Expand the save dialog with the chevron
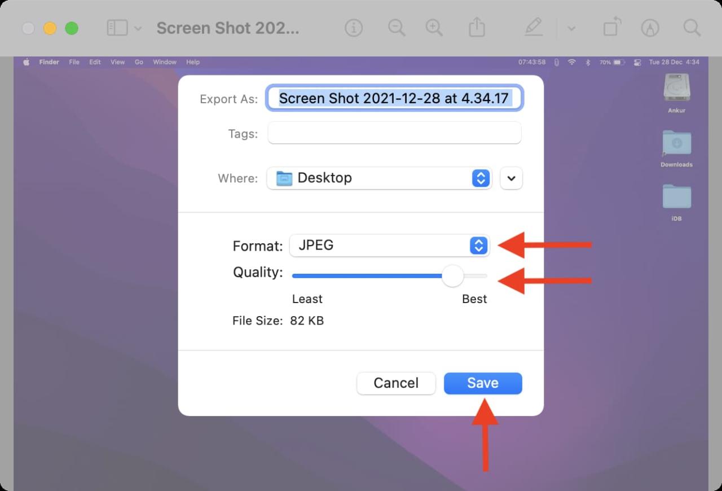The image size is (722, 491). tap(511, 178)
